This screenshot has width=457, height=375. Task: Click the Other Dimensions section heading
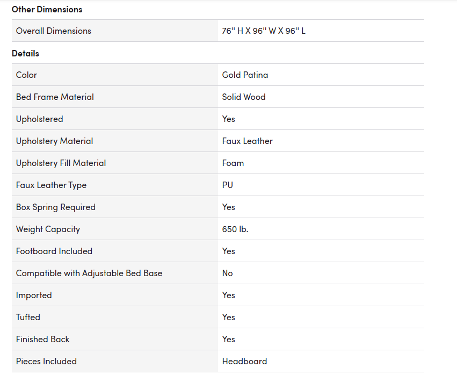tap(47, 9)
